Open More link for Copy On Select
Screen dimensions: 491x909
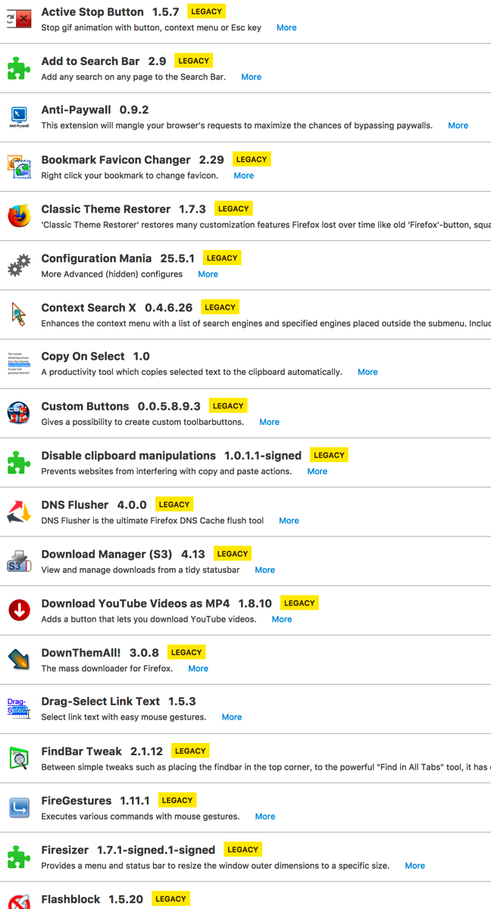pos(367,372)
